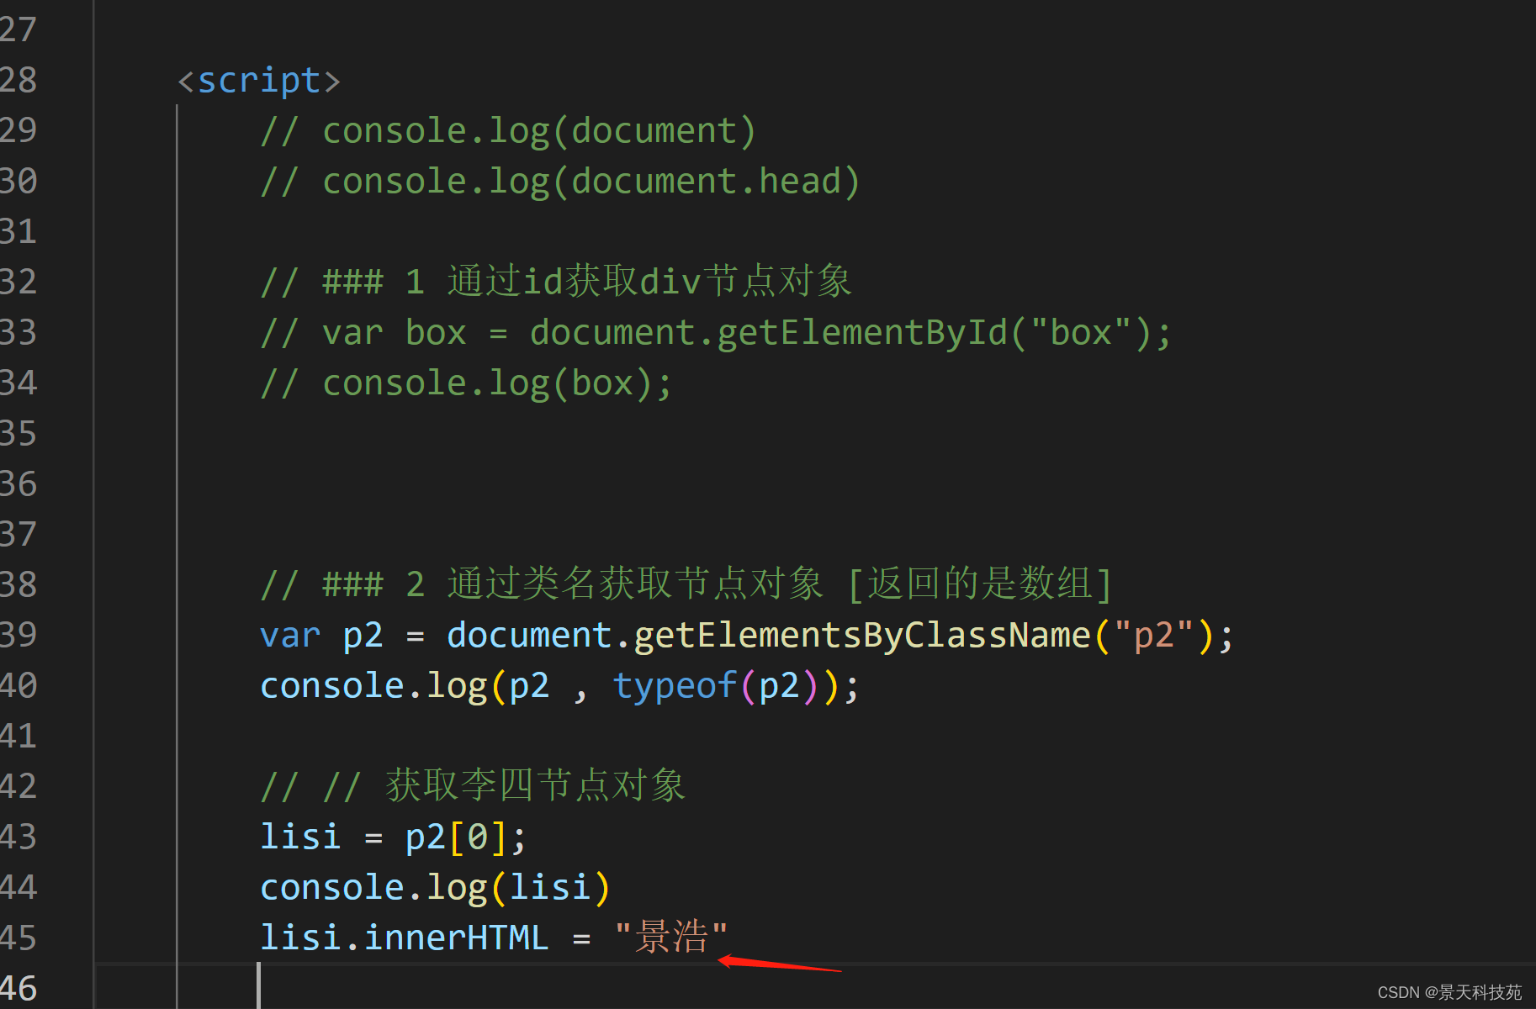The width and height of the screenshot is (1536, 1009).
Task: Click getElementsByClassName on line 39
Action: [861, 636]
